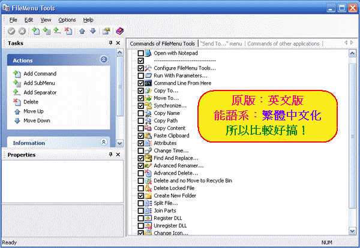Pin the Tasks panel with pushpin

(x=110, y=43)
